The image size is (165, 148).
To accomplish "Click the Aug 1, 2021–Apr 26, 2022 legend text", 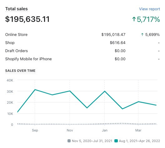I will [139, 141].
